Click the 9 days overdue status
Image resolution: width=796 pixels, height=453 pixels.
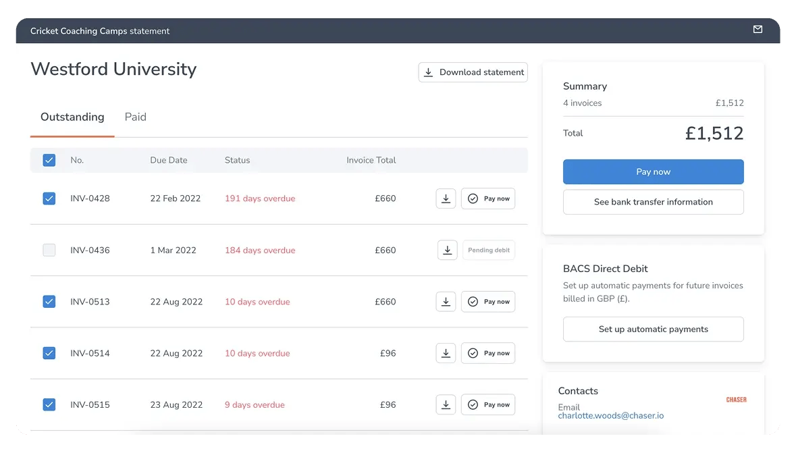(255, 405)
